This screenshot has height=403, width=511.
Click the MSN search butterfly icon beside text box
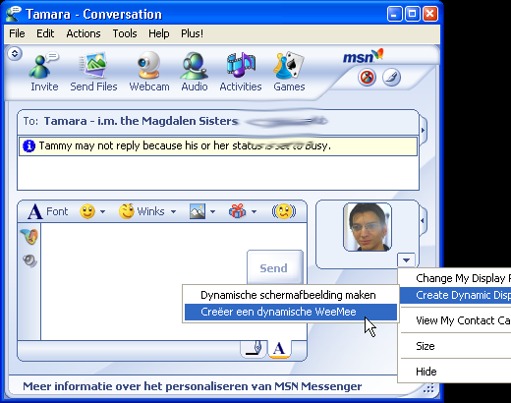29,237
